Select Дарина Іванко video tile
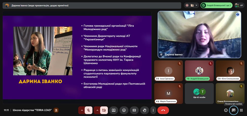This screenshot has width=247, height=116. click(x=199, y=35)
